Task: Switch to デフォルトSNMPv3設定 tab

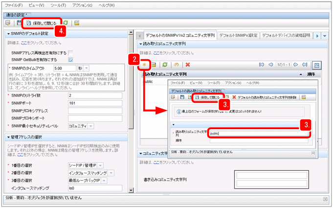Action: 238,35
